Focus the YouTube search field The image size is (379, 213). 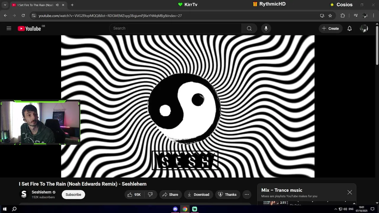pyautogui.click(x=175, y=28)
